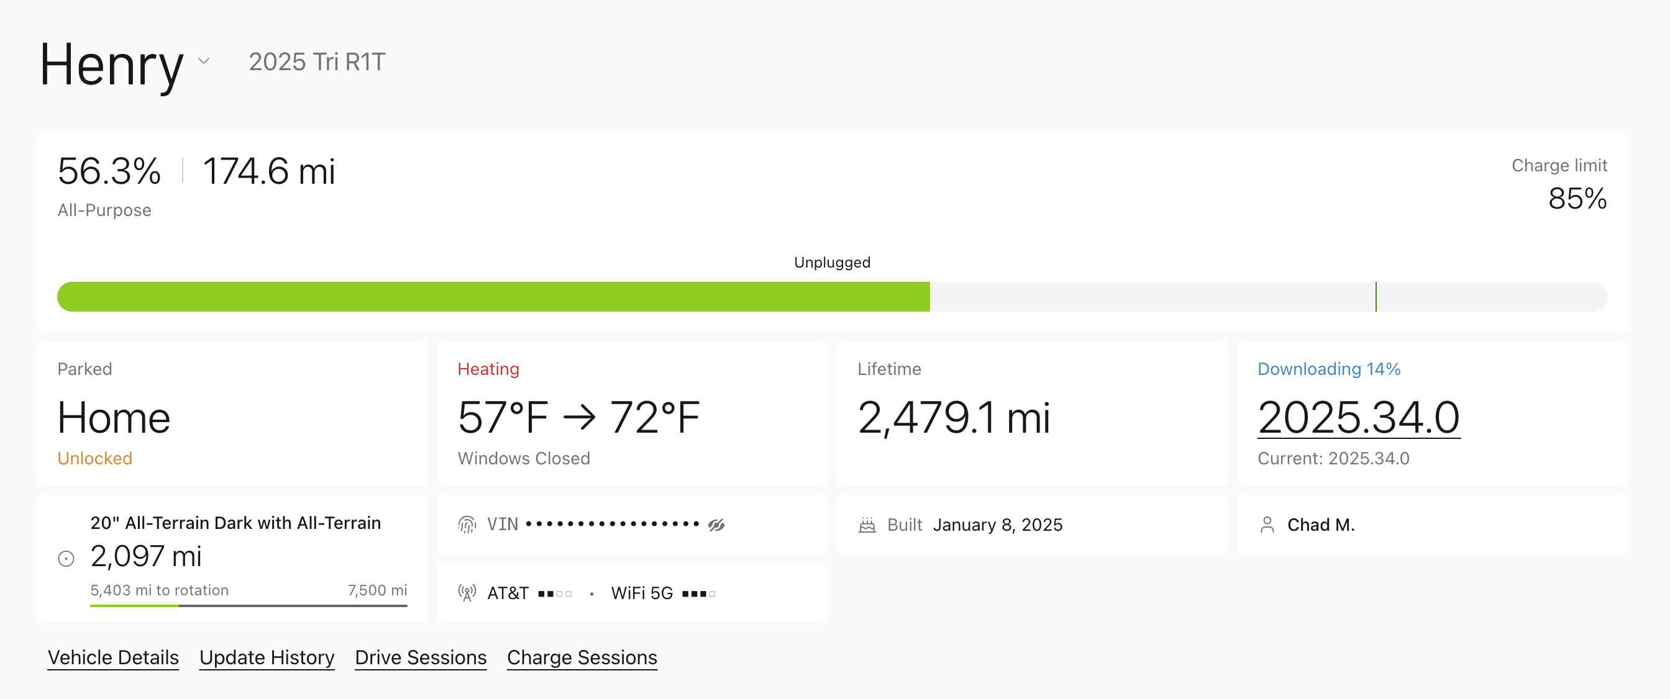Open Vehicle Details
The image size is (1670, 699).
click(113, 657)
